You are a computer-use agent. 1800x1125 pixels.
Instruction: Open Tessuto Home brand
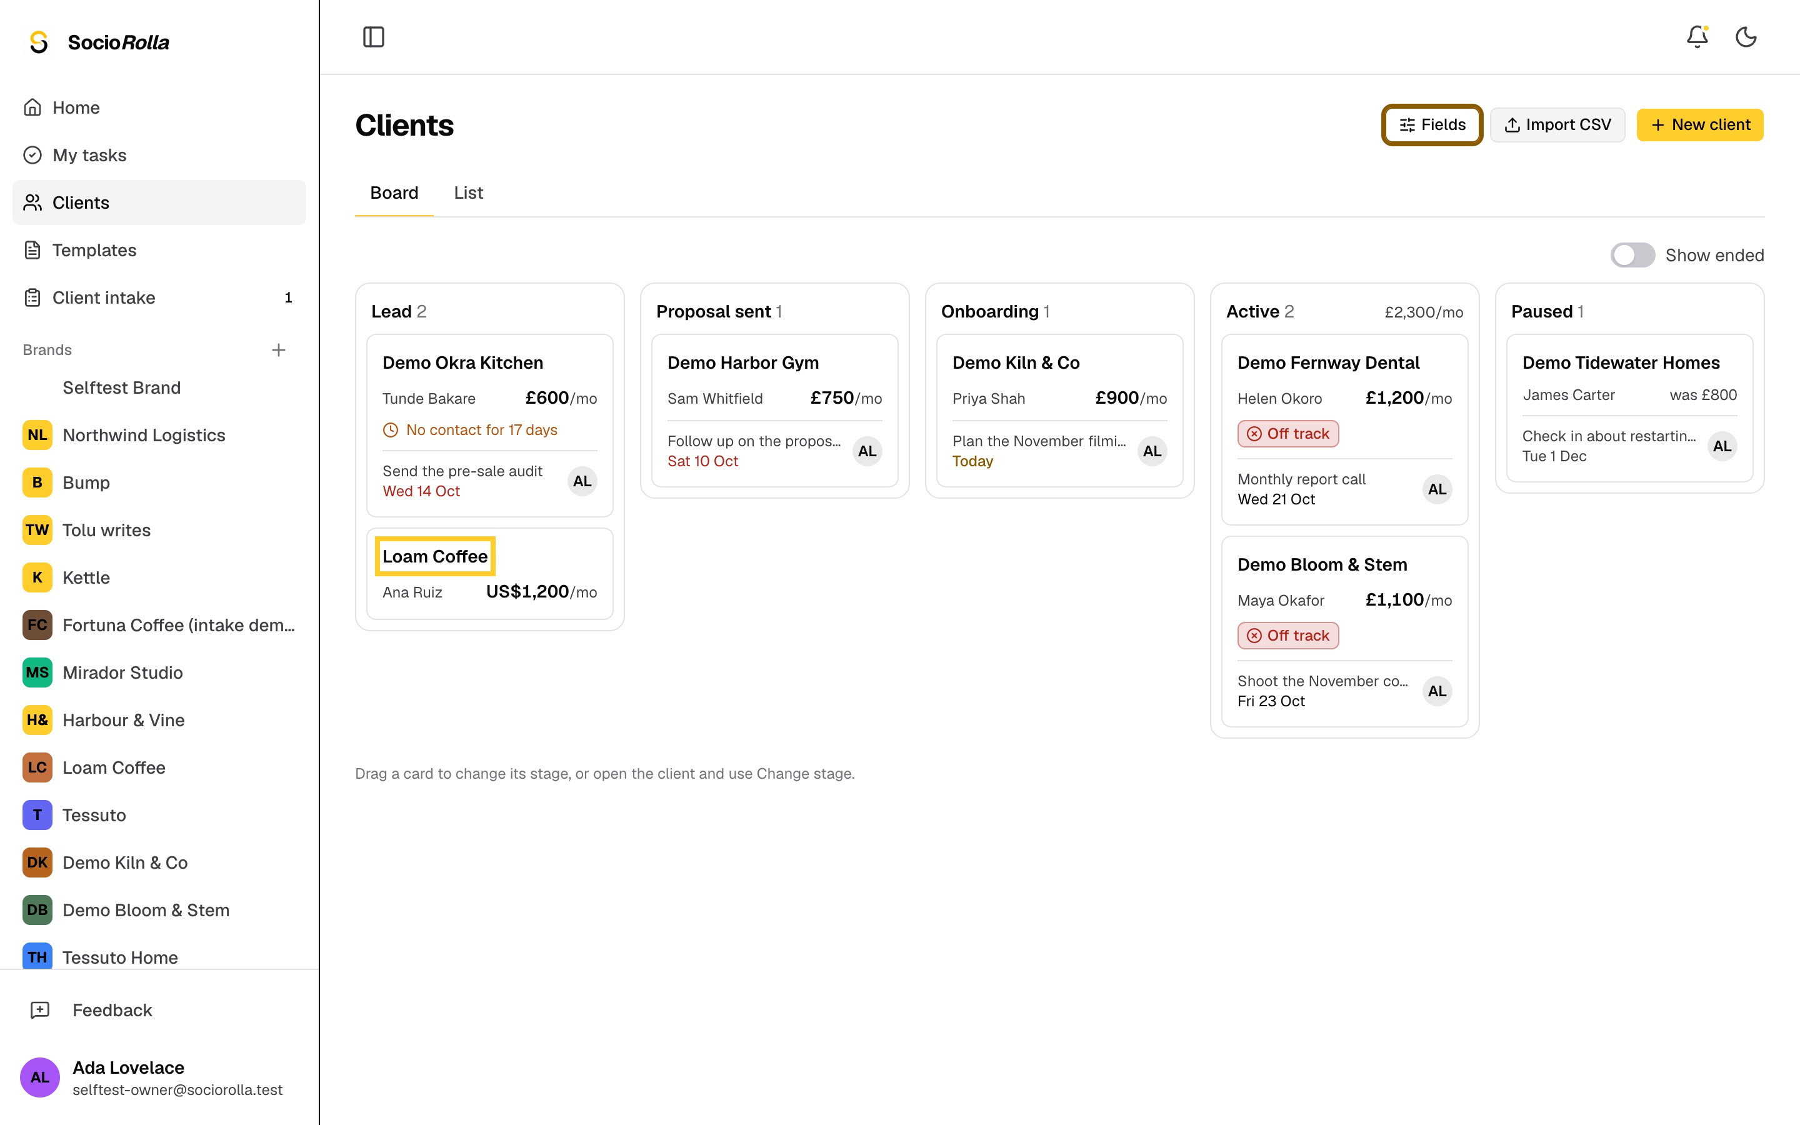click(159, 957)
